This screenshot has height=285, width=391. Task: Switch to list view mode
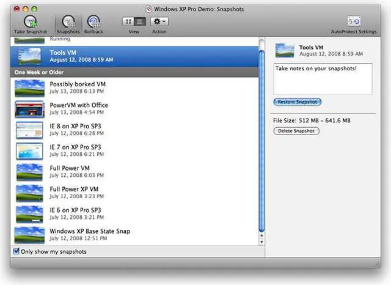click(140, 21)
